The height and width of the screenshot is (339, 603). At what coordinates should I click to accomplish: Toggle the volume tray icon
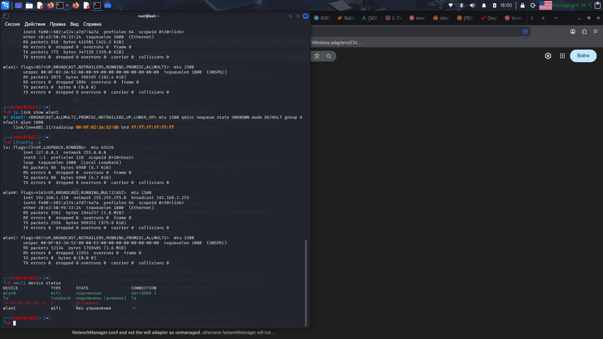point(472,5)
